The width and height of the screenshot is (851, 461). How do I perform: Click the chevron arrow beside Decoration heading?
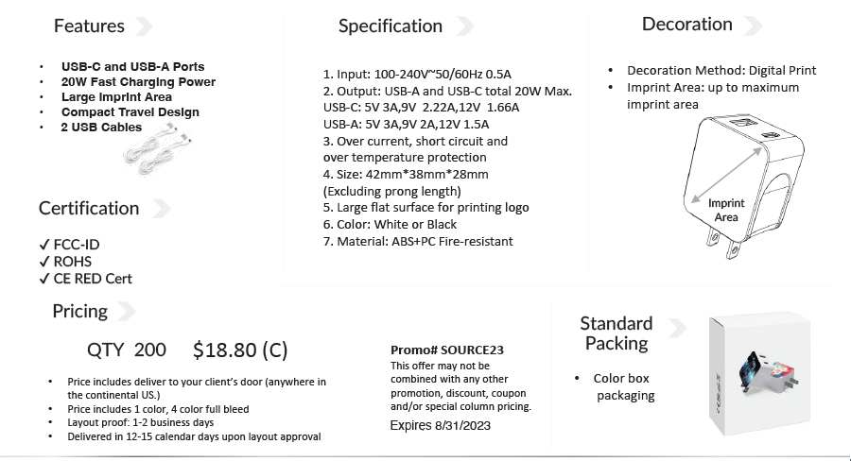pyautogui.click(x=753, y=25)
